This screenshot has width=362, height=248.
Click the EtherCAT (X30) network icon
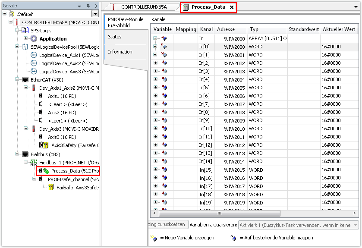coord(25,80)
